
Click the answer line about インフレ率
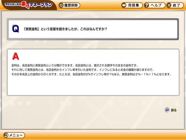[x=83, y=70]
